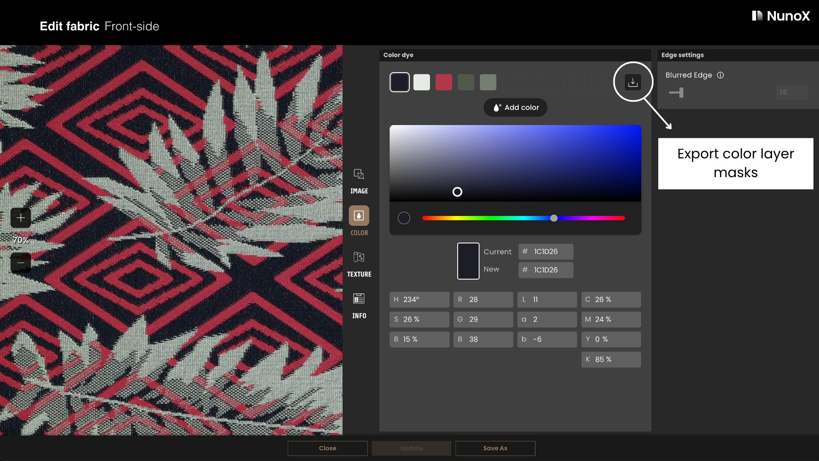Click the fabric preview image
819x461 pixels.
pyautogui.click(x=171, y=240)
